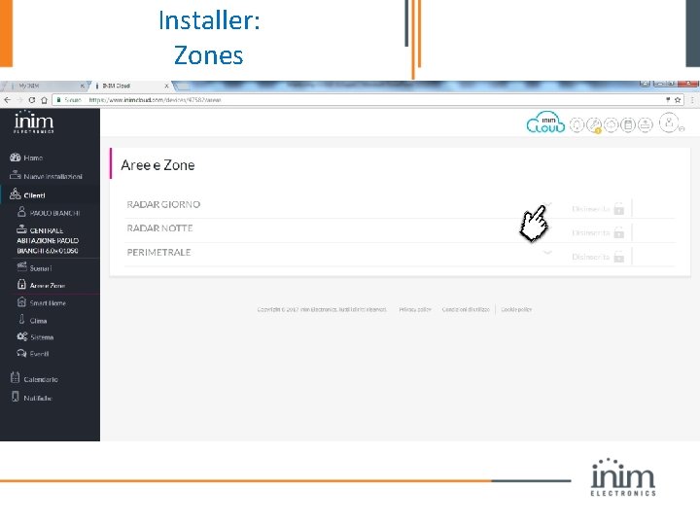This screenshot has height=525, width=700.
Task: Open Notifiche in the sidebar
Action: pos(38,399)
